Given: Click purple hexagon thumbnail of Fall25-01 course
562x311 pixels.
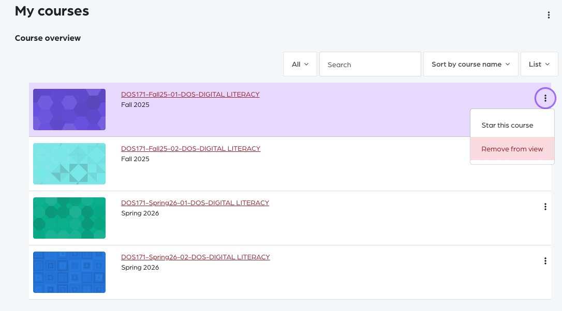Looking at the screenshot, I should (x=69, y=110).
